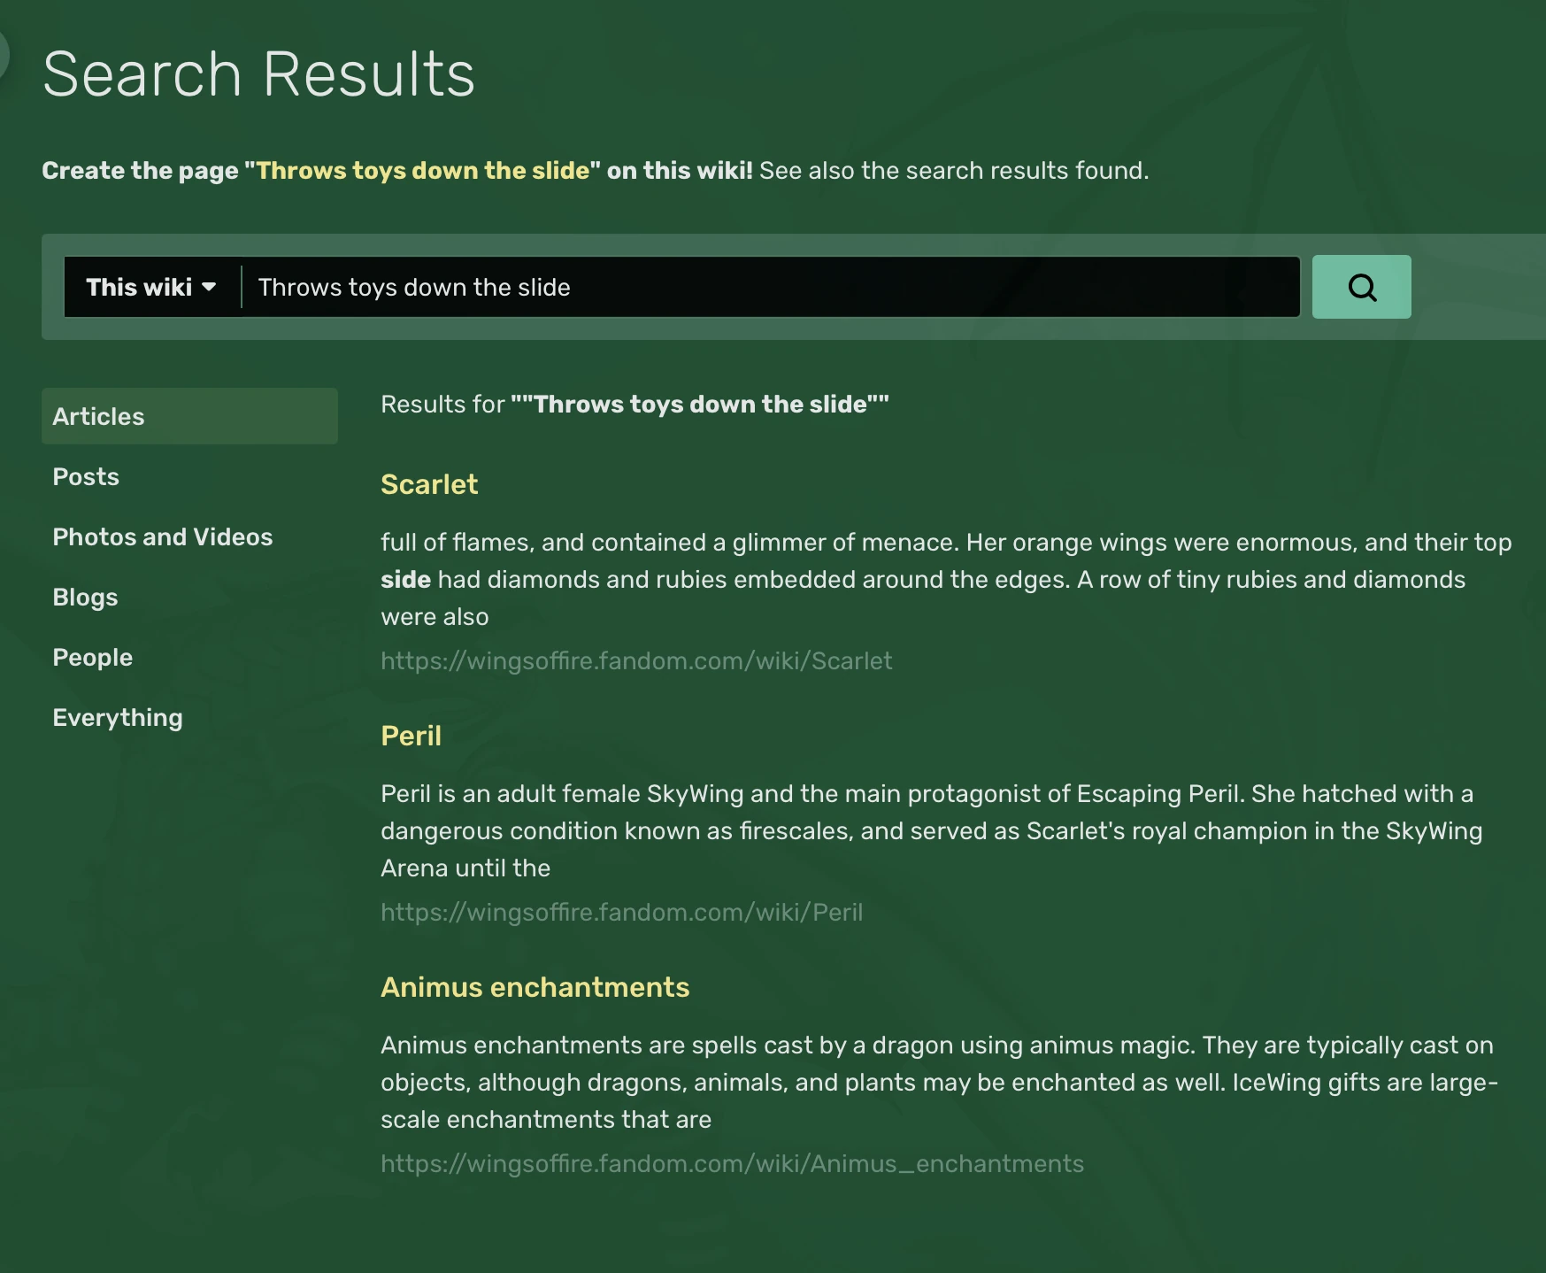Select the People filter
Screen dimensions: 1546x1273
93,657
